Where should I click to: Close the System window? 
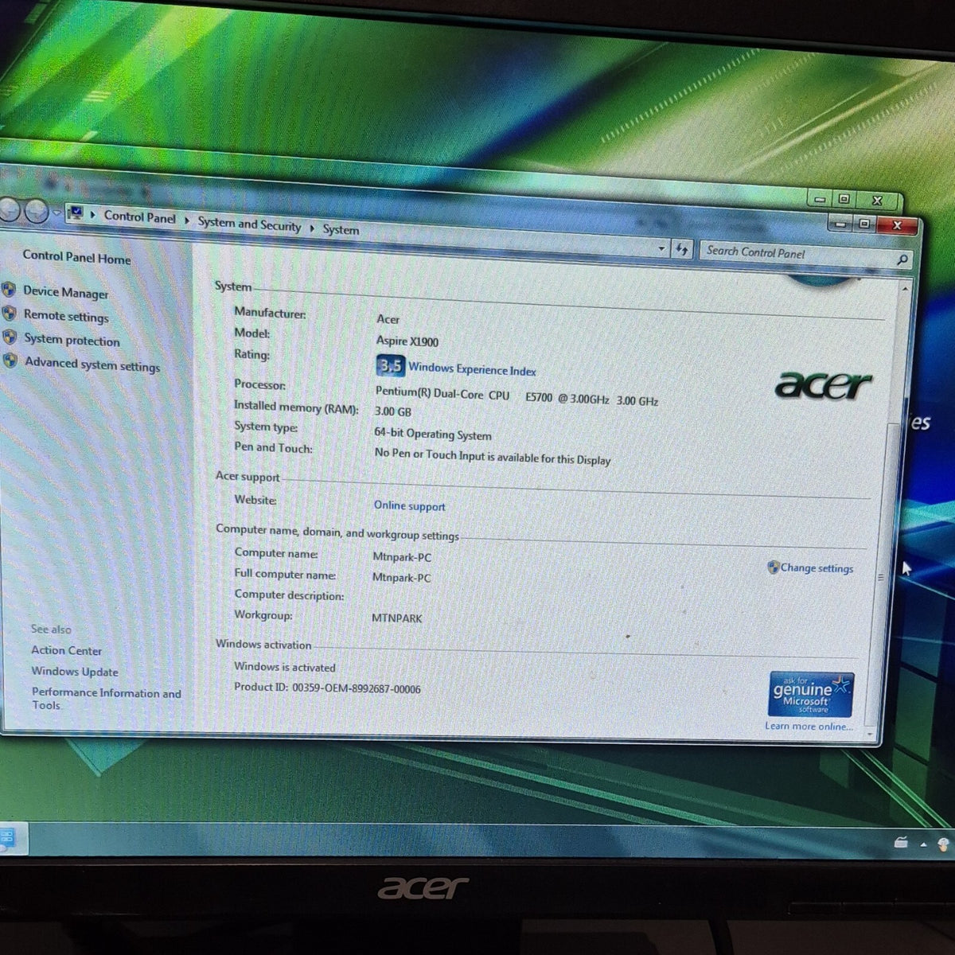(x=898, y=226)
